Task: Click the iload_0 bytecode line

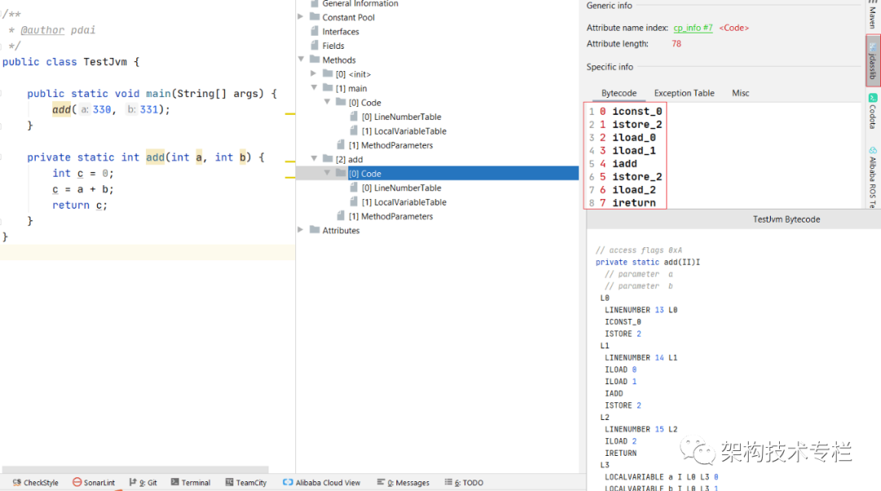Action: [633, 138]
